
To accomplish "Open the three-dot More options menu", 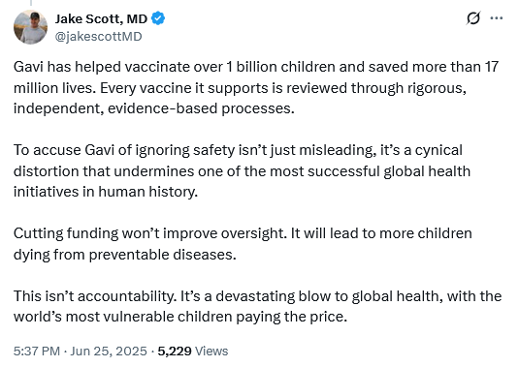I will click(x=496, y=18).
